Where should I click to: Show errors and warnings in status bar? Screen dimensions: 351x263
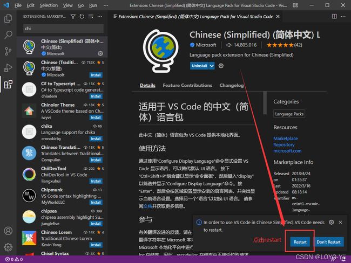tap(14, 259)
